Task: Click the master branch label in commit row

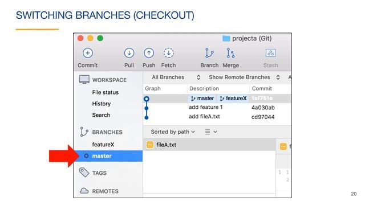Action: click(x=202, y=99)
